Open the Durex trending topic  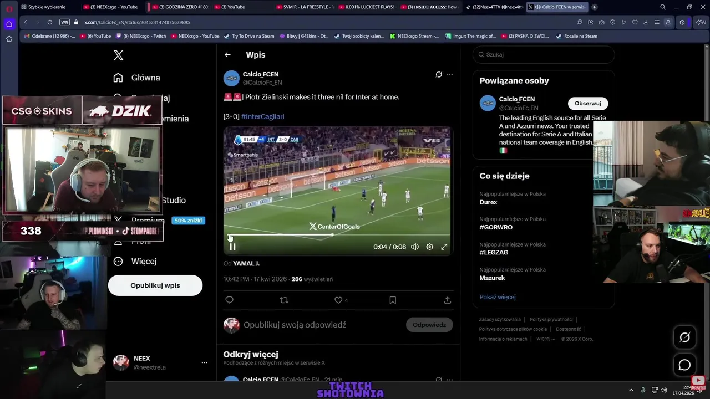(488, 202)
